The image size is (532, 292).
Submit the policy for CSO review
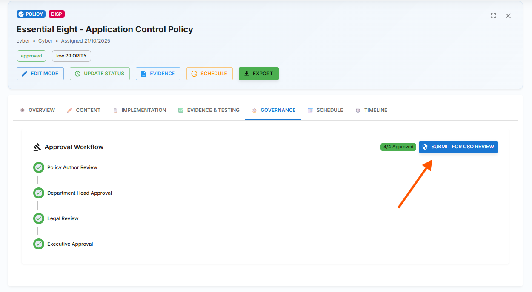(x=458, y=147)
